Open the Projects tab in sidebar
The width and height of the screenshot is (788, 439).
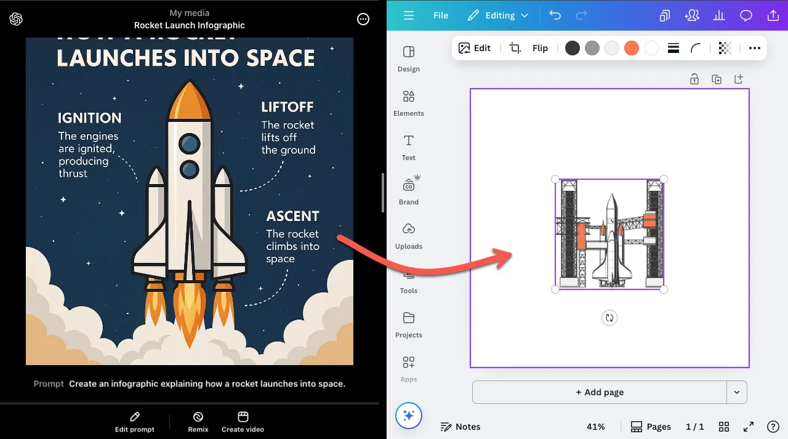(x=409, y=324)
